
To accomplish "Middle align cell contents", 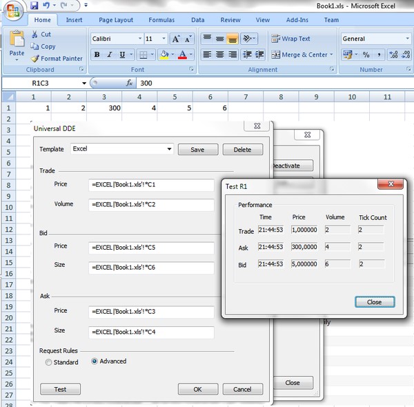I will 219,39.
